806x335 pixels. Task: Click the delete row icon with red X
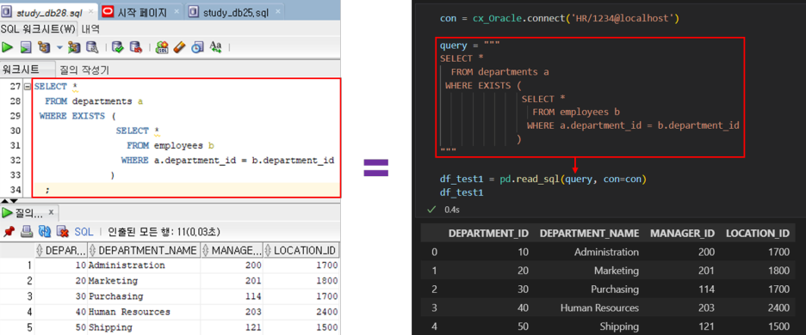click(x=62, y=231)
